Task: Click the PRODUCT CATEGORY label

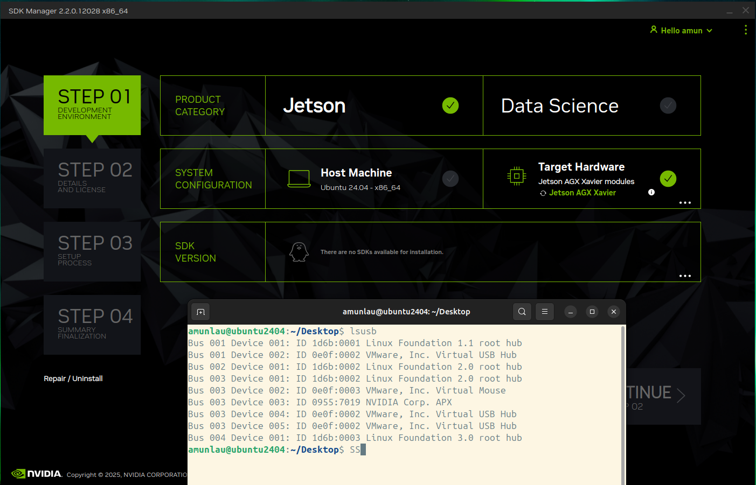Action: 200,106
